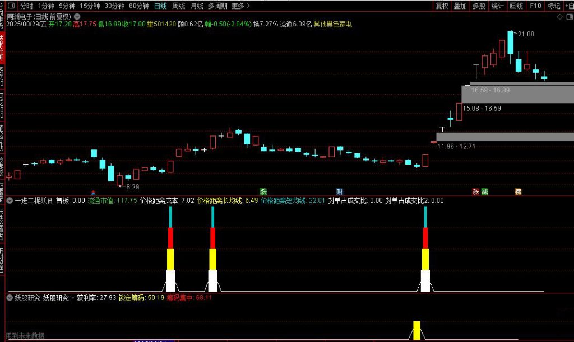Screen dimensions: 574x342
Task: Click the 复权 button
Action: coord(442,6)
